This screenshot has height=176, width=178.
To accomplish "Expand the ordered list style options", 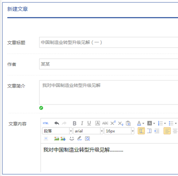I will click(x=165, y=123).
